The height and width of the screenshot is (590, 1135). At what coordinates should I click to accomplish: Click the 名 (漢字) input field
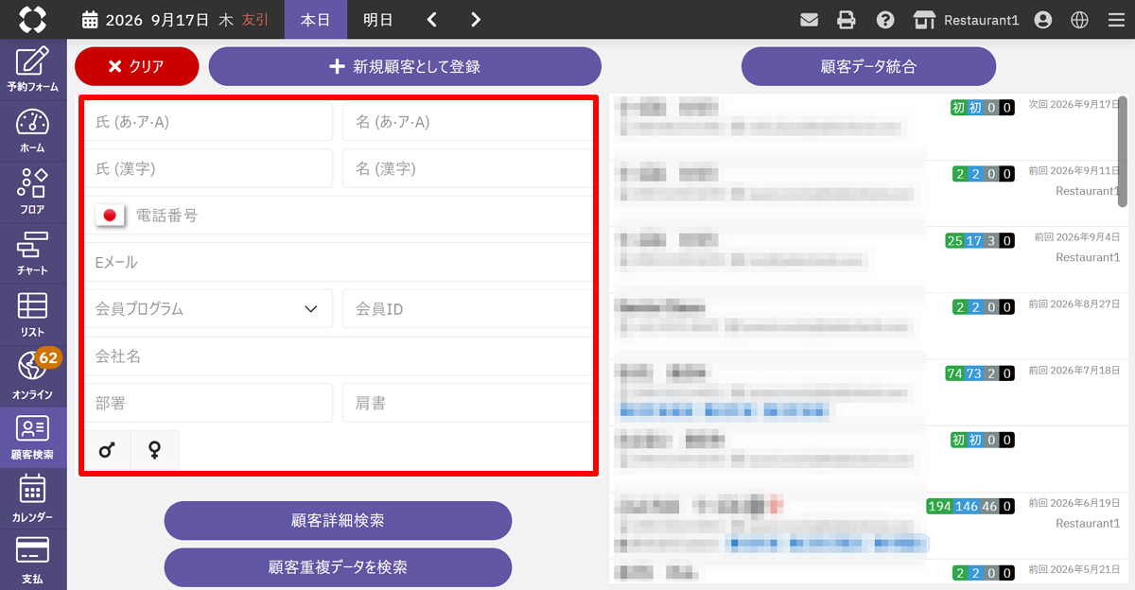[468, 168]
